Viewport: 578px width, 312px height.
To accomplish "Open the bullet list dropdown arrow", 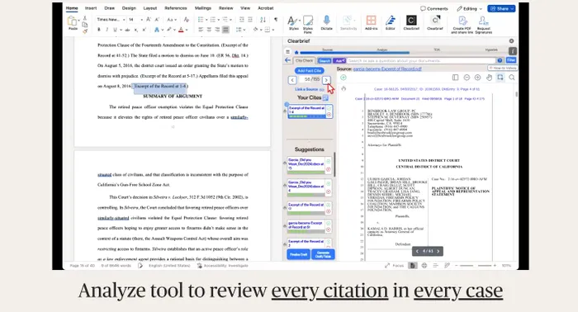I will pyautogui.click(x=206, y=20).
